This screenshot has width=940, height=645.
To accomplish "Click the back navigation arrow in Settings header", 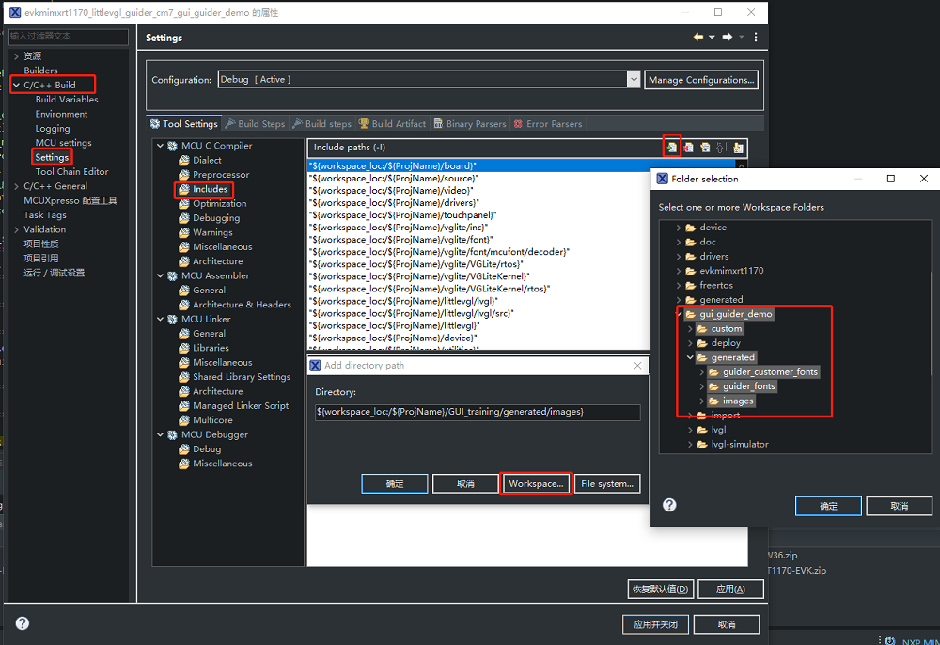I will 697,37.
